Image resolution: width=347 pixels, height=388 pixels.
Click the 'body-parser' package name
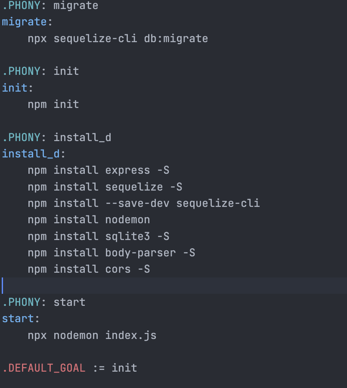(x=140, y=253)
